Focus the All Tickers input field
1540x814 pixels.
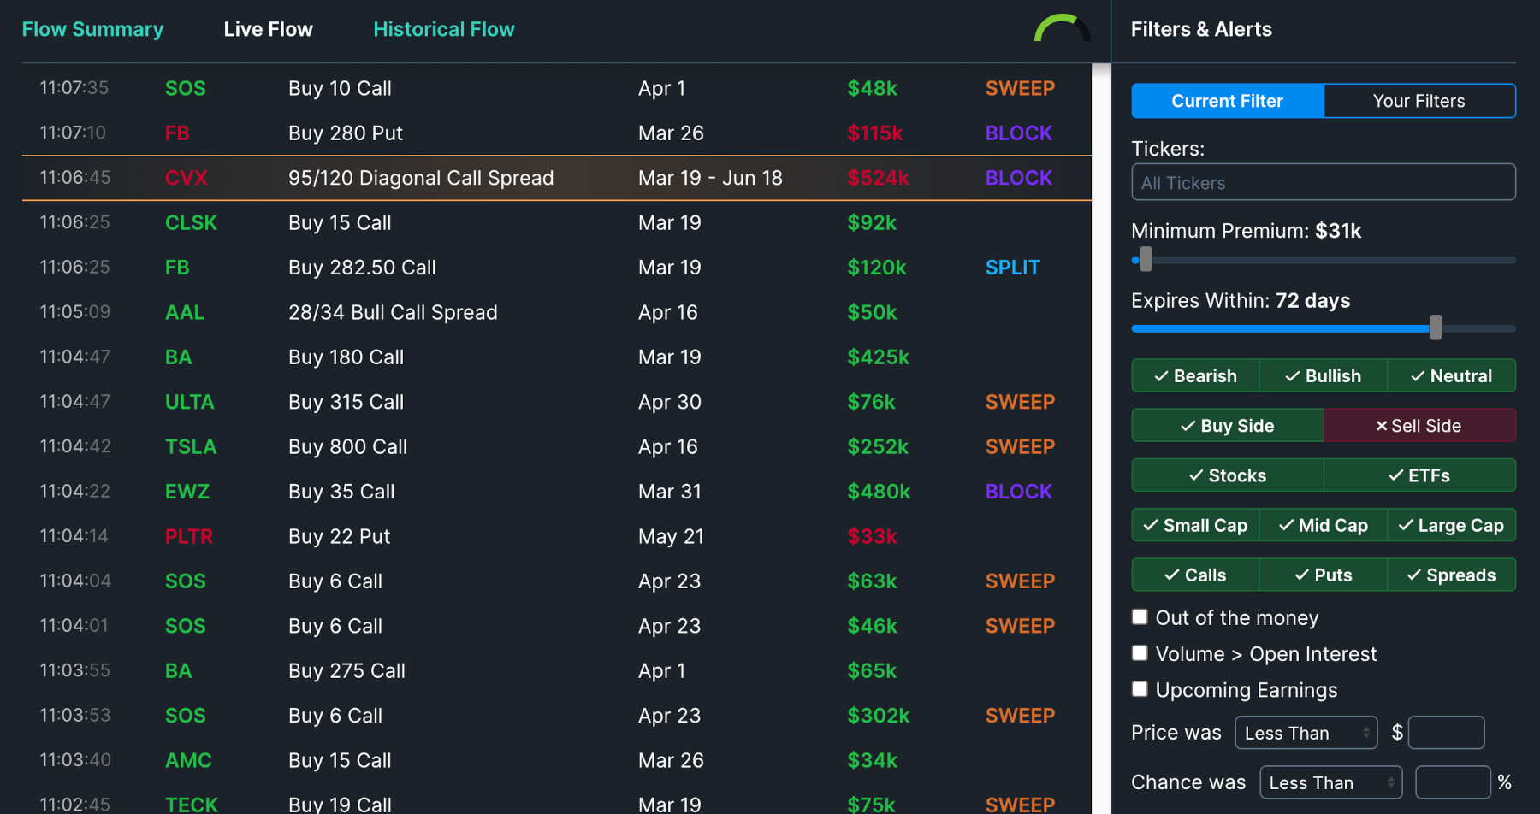[1324, 182]
